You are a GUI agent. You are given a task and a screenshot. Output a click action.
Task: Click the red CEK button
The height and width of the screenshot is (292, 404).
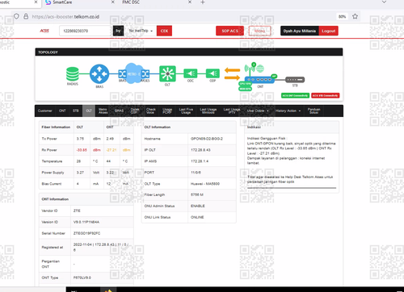point(164,31)
